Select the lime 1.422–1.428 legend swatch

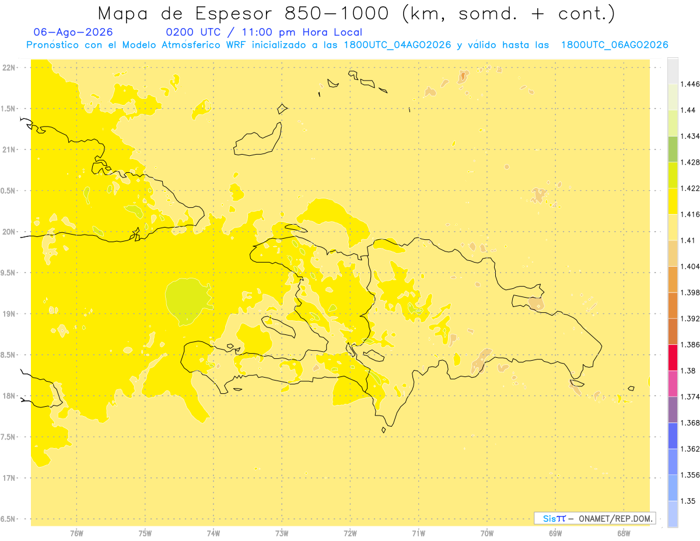point(673,175)
